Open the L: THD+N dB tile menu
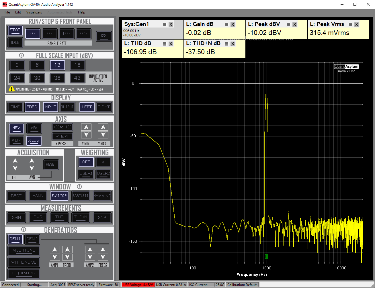This screenshot has height=288, width=375. pos(226,44)
